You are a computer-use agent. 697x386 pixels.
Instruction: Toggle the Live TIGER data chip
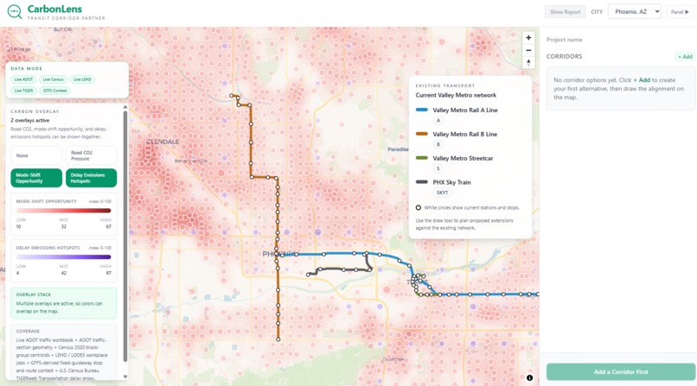[x=23, y=91]
